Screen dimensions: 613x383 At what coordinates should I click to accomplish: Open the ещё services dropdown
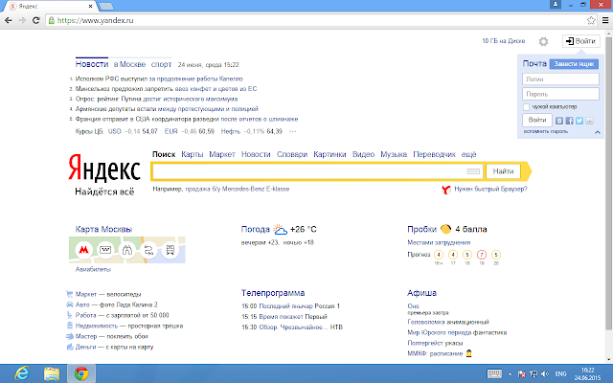[468, 154]
